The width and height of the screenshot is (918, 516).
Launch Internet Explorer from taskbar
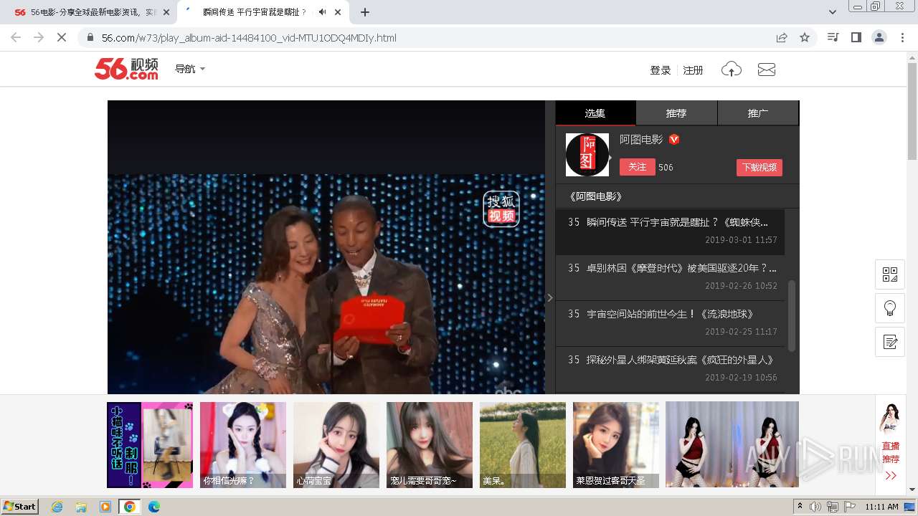[x=57, y=507]
